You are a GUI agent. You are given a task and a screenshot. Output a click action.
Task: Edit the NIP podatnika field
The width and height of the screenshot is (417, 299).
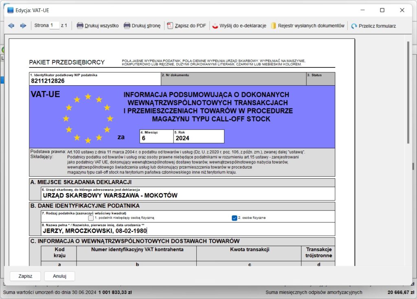(94, 81)
